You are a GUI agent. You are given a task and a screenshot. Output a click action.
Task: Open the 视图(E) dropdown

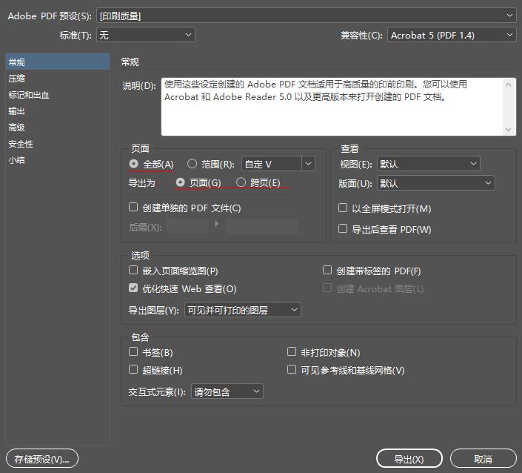(429, 164)
